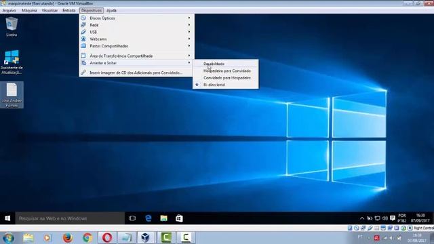
Task: Launch Microsoft Edge from guest taskbar
Action: [x=149, y=218]
